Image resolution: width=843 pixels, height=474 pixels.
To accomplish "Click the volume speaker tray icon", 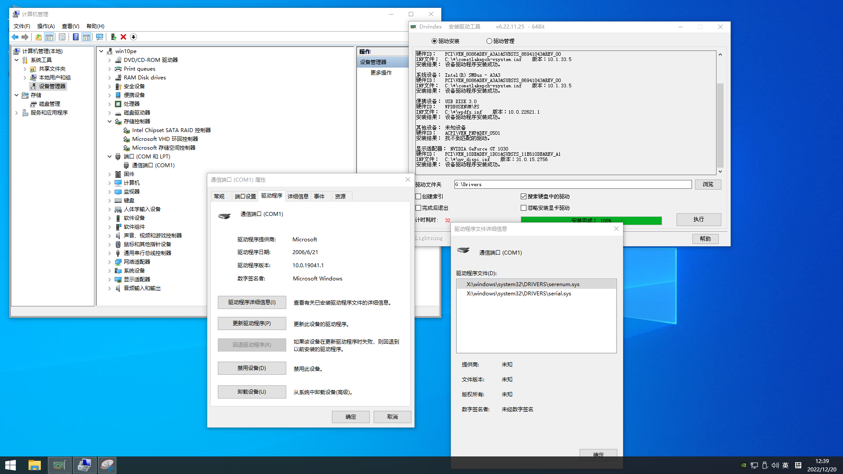I will coord(775,465).
